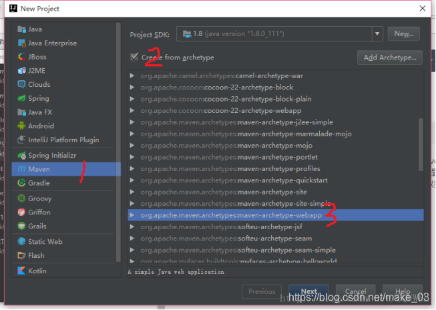Click the Next button

click(x=308, y=291)
